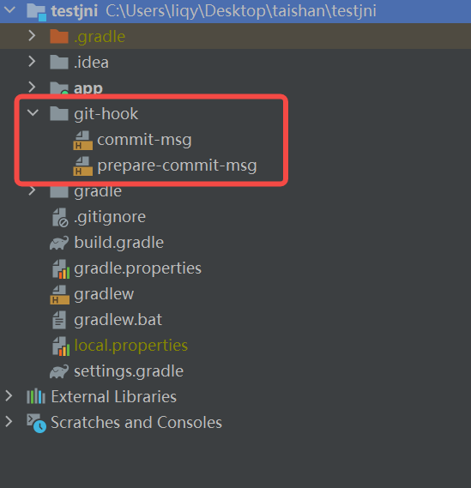This screenshot has height=488, width=471.
Task: Expand the app module chevron
Action: coord(32,87)
